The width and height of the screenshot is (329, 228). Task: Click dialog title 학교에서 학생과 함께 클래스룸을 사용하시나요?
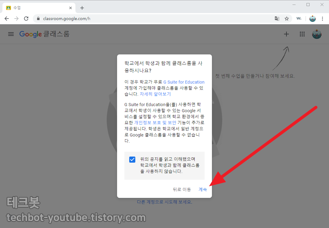click(164, 67)
